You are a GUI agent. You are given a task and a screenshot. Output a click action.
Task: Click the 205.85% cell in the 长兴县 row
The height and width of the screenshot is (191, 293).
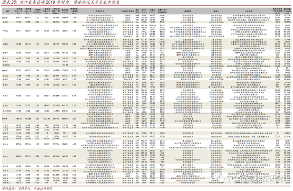[56, 96]
